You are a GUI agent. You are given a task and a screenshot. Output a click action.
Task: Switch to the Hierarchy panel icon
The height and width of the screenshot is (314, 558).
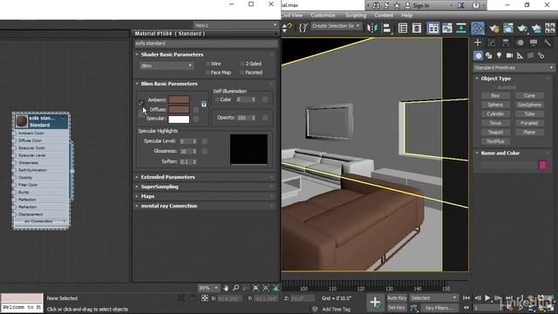pyautogui.click(x=506, y=43)
